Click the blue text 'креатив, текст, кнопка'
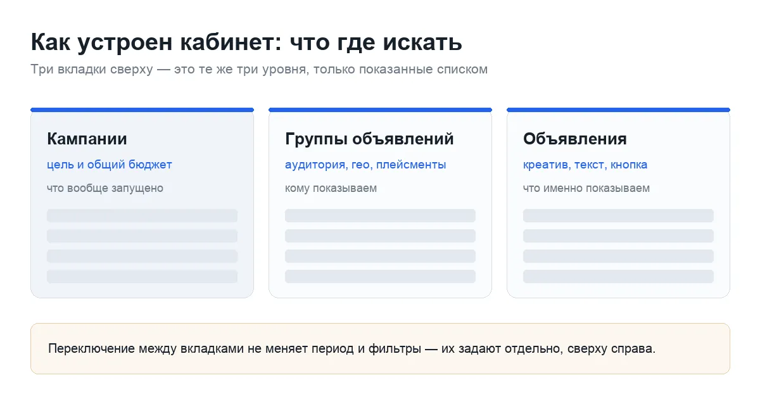 [585, 165]
